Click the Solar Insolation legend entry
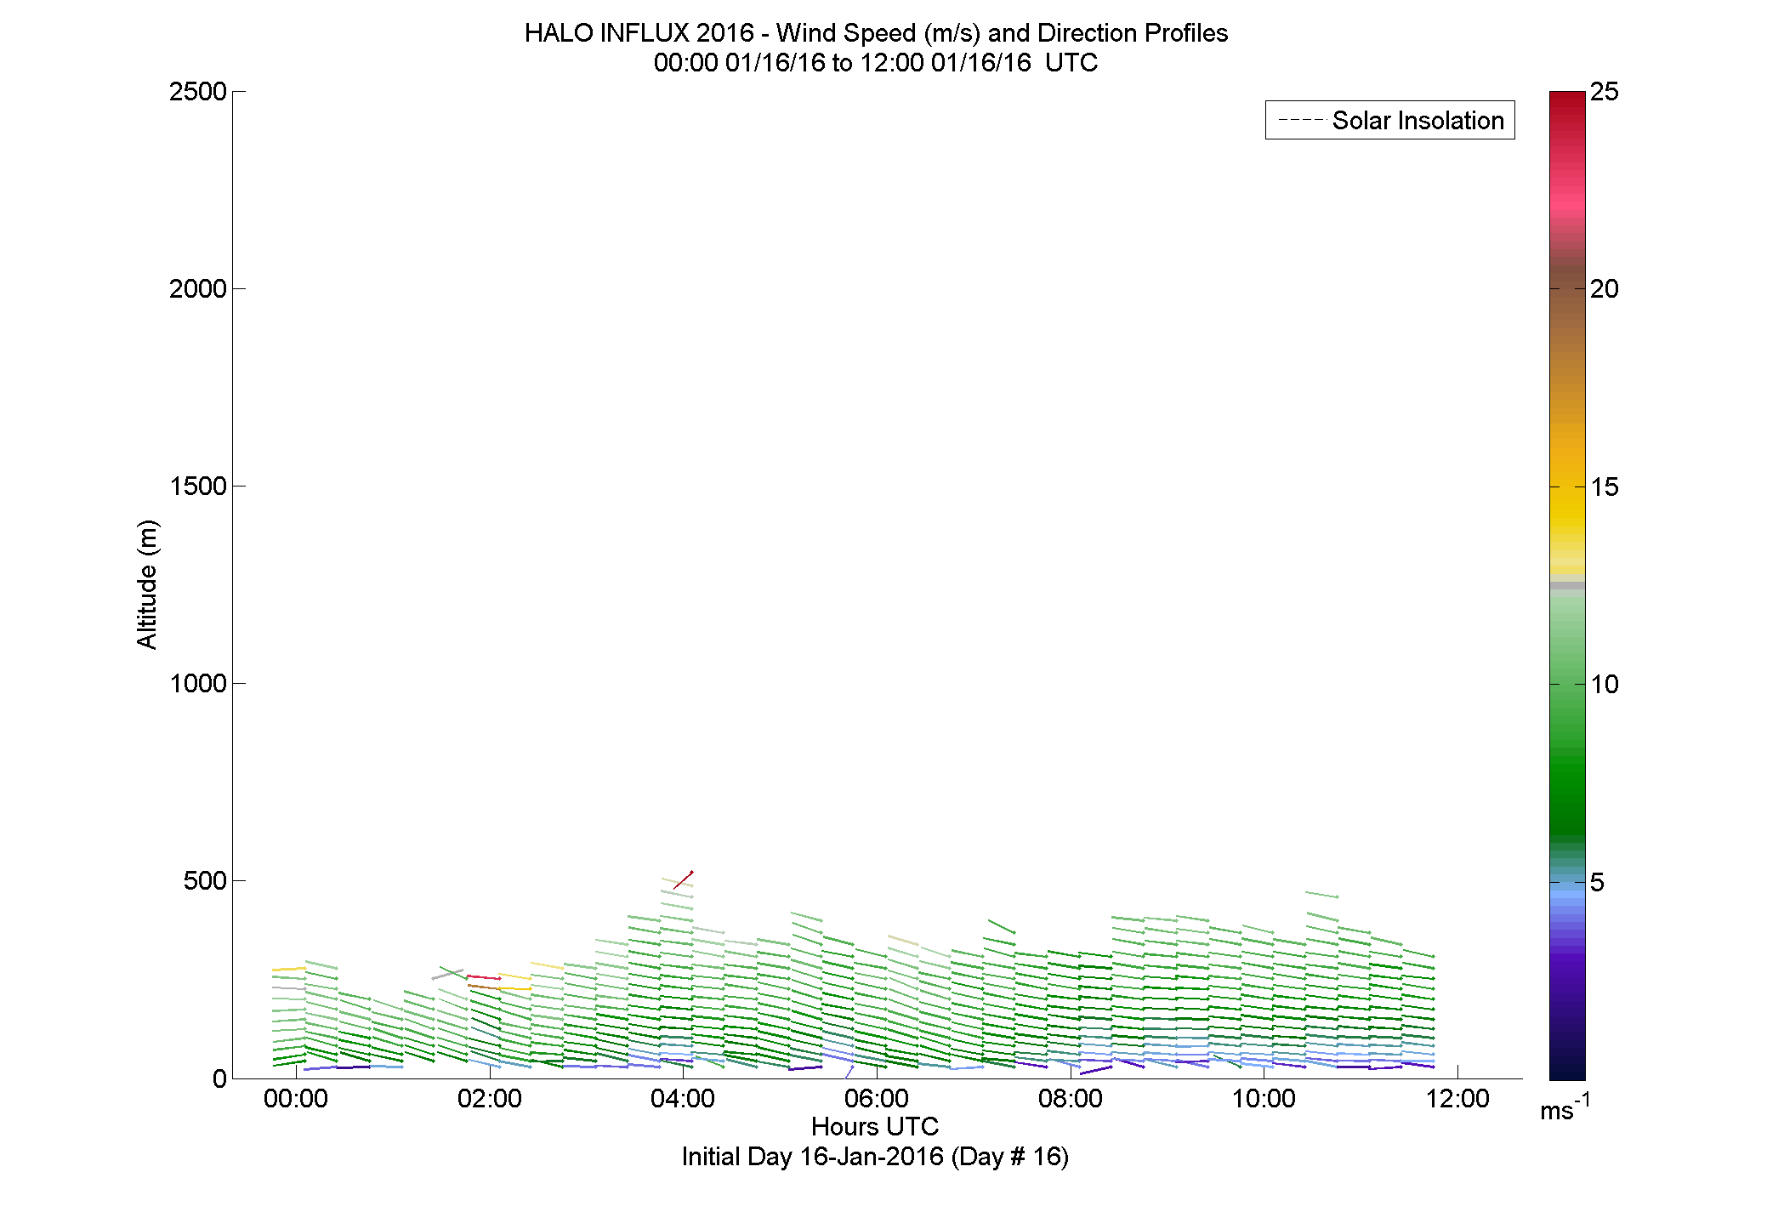This screenshot has height=1212, width=1784. [1390, 120]
